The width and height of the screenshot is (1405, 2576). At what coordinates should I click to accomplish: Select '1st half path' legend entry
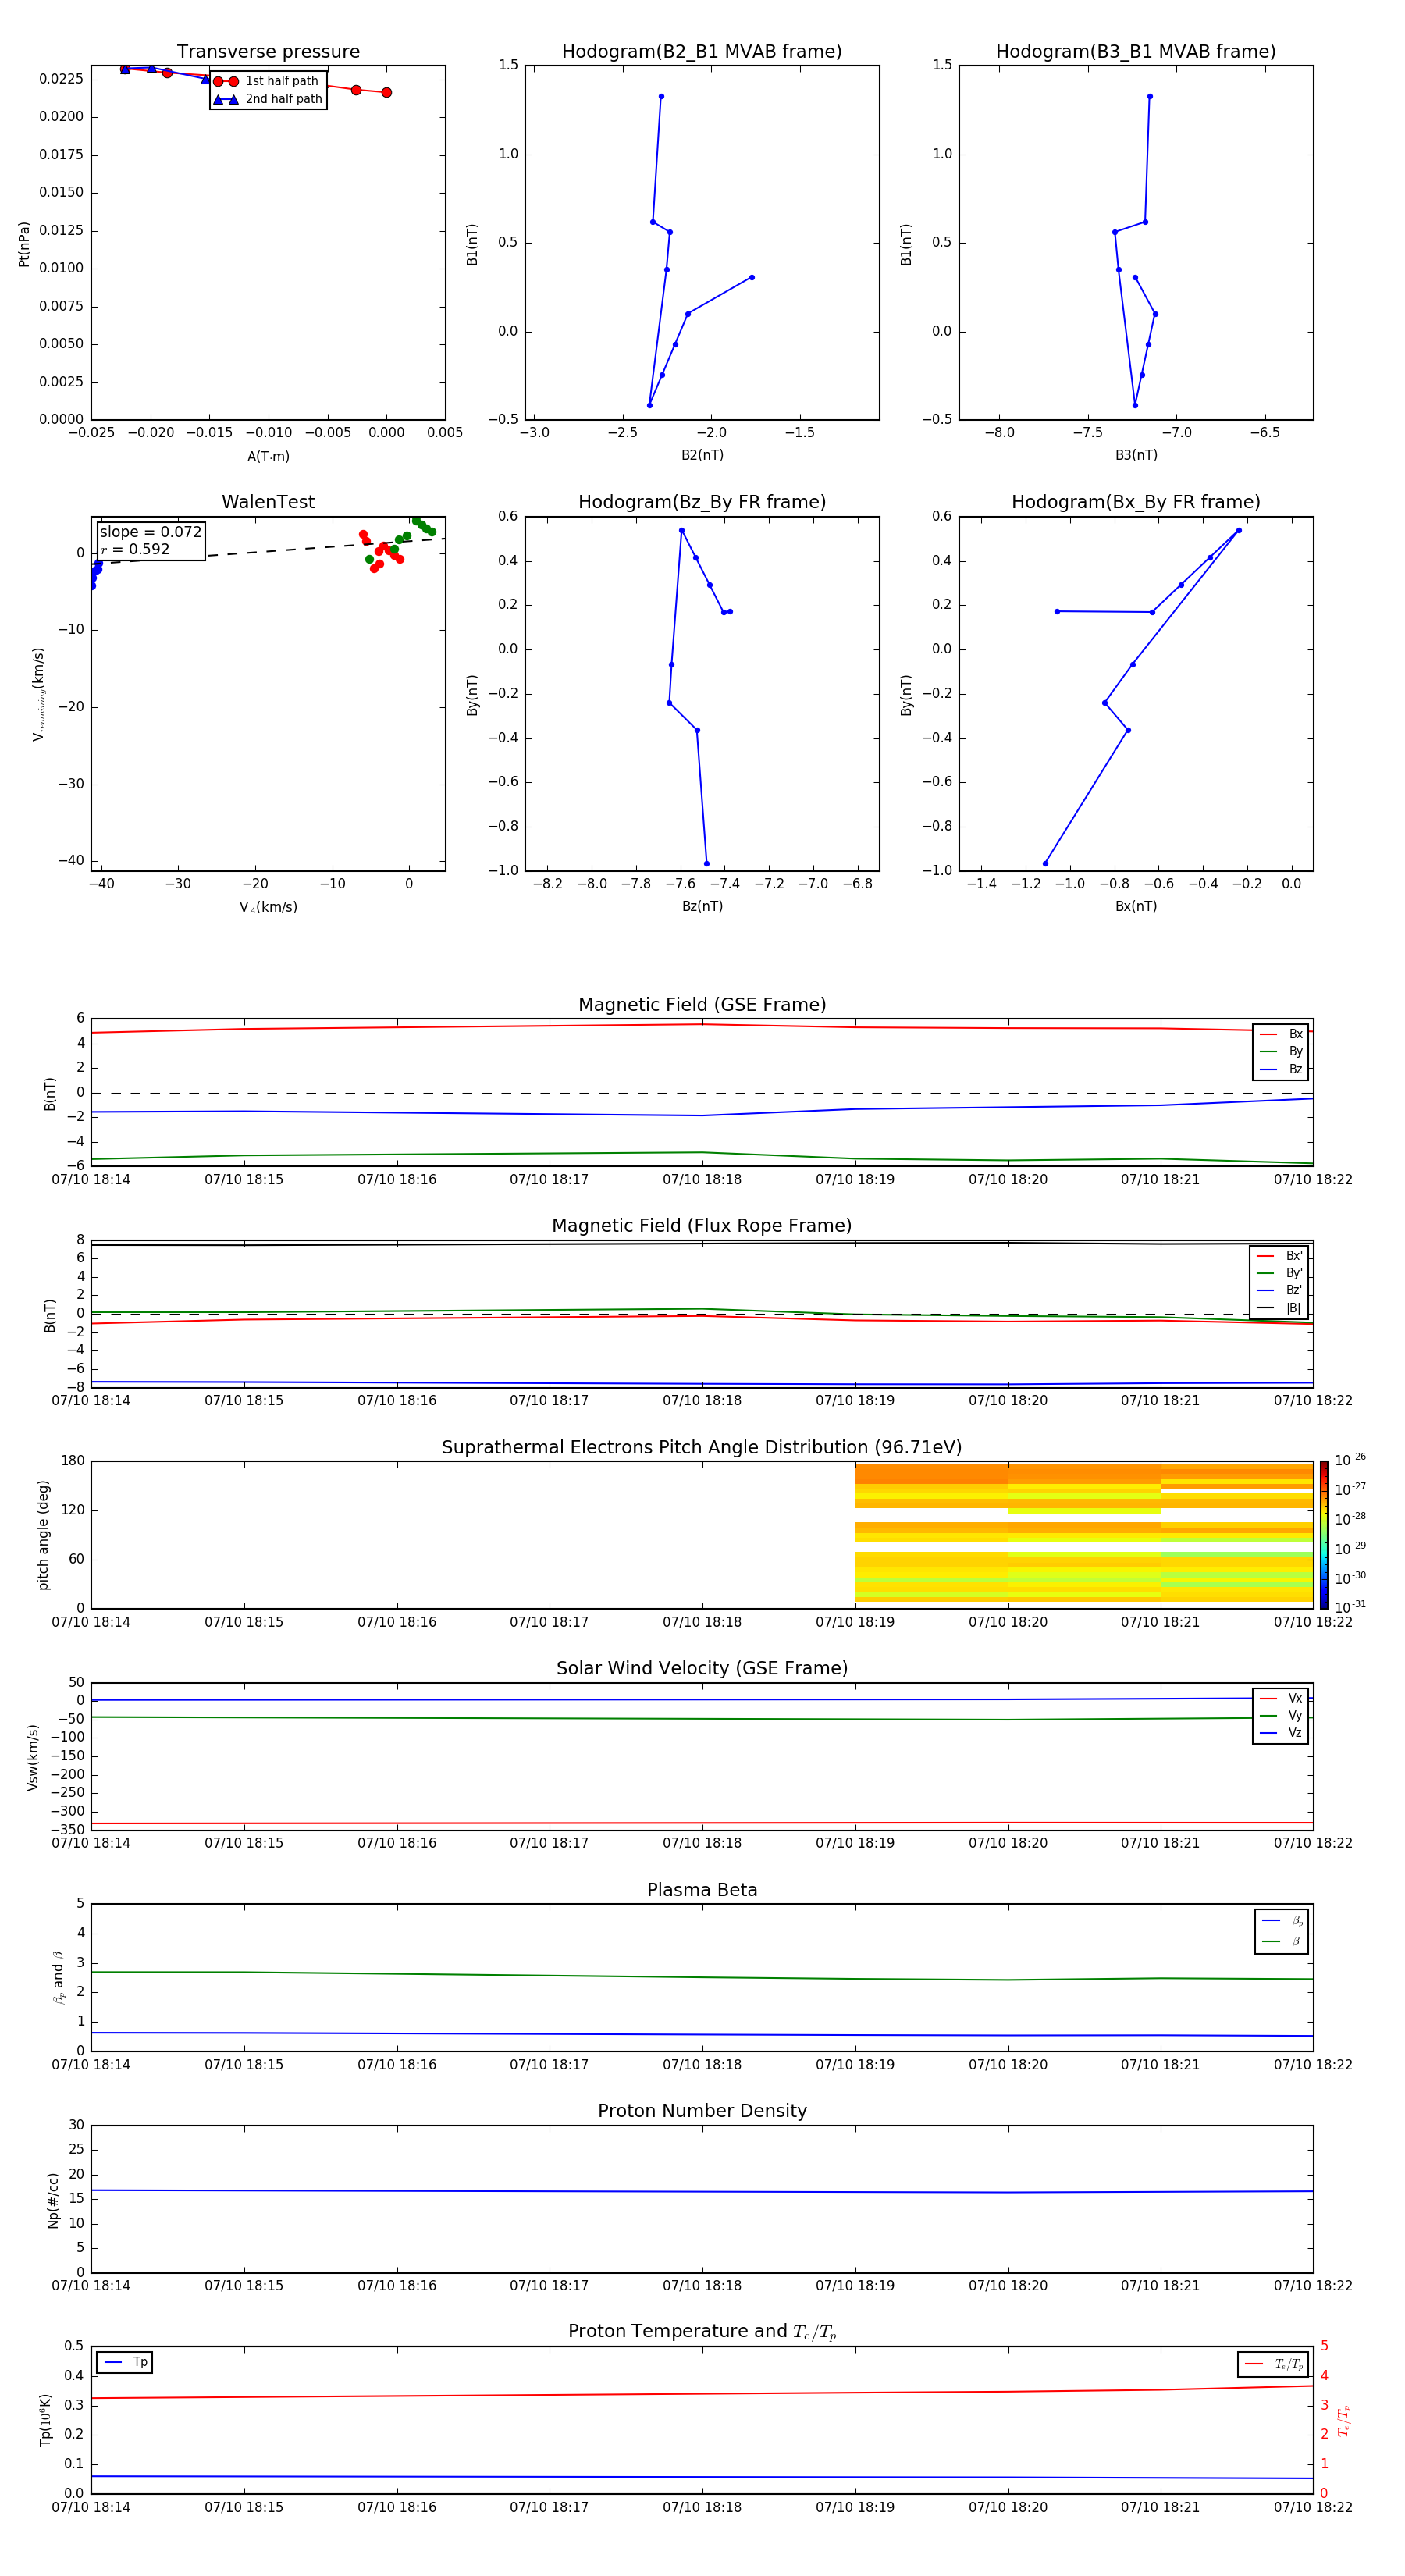pyautogui.click(x=267, y=81)
